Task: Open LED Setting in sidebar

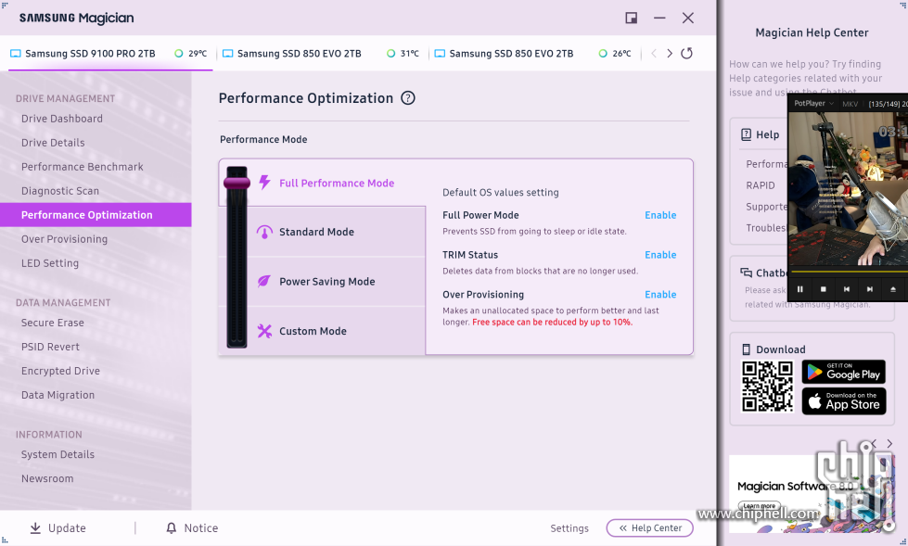Action: coord(50,263)
